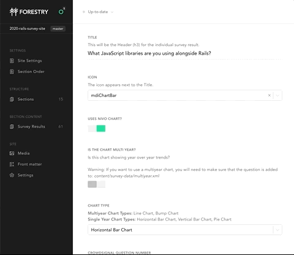
Task: Open the Chart Type dropdown chevron
Action: [277, 230]
